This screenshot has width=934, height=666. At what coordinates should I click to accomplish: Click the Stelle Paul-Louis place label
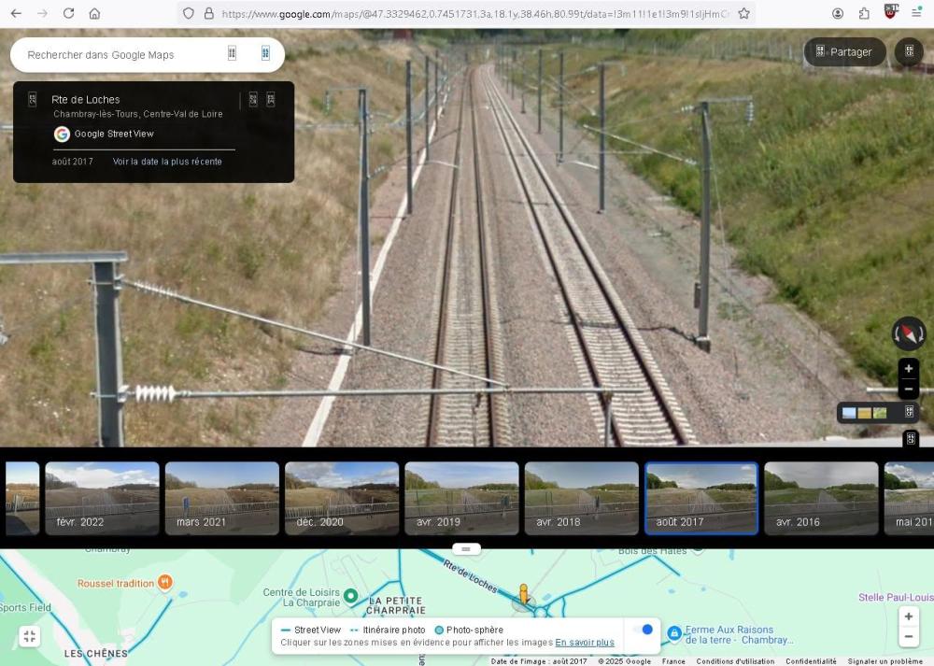(896, 597)
